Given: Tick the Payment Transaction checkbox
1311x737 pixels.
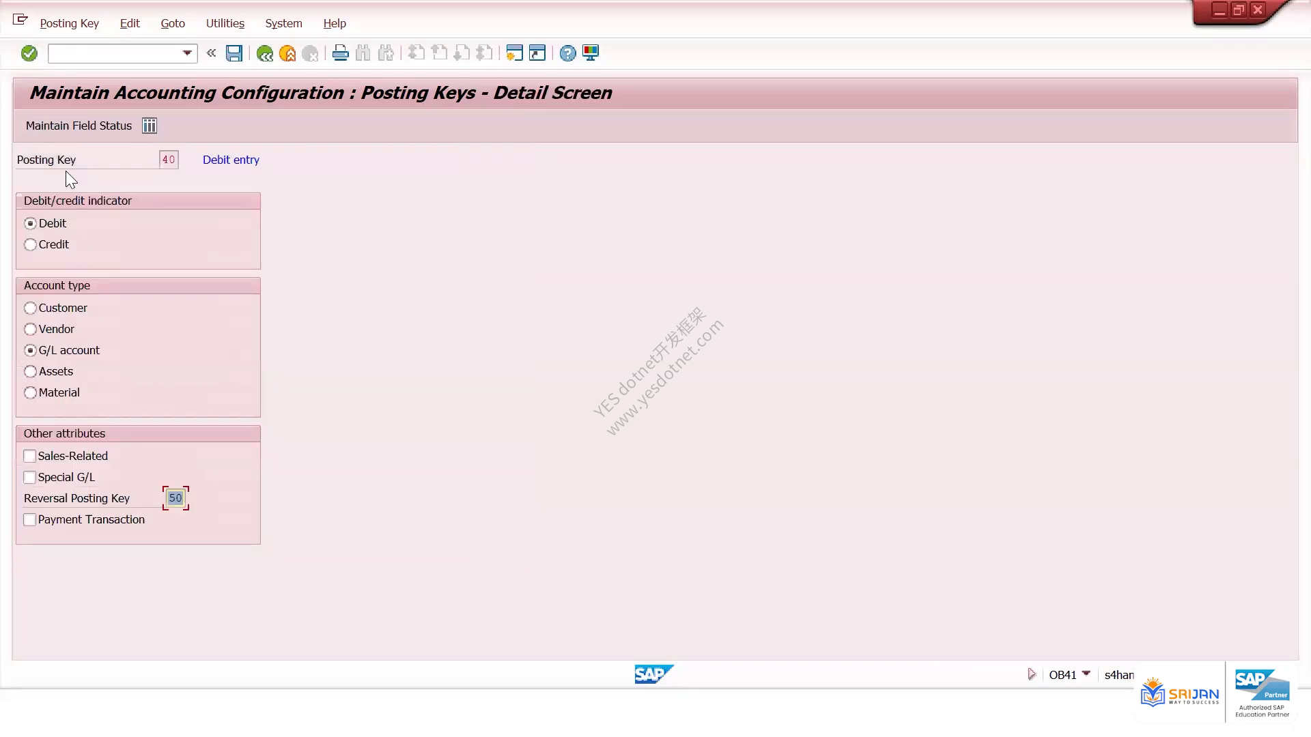Looking at the screenshot, I should [29, 519].
